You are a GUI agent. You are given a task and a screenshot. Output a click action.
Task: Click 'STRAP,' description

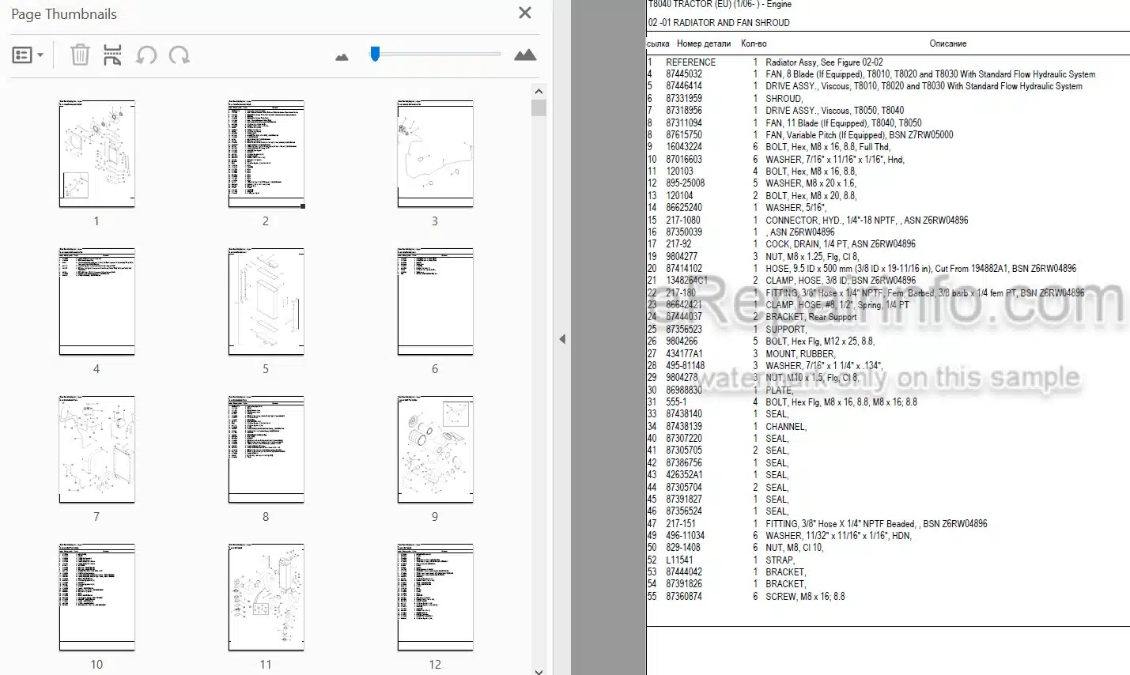pos(780,560)
